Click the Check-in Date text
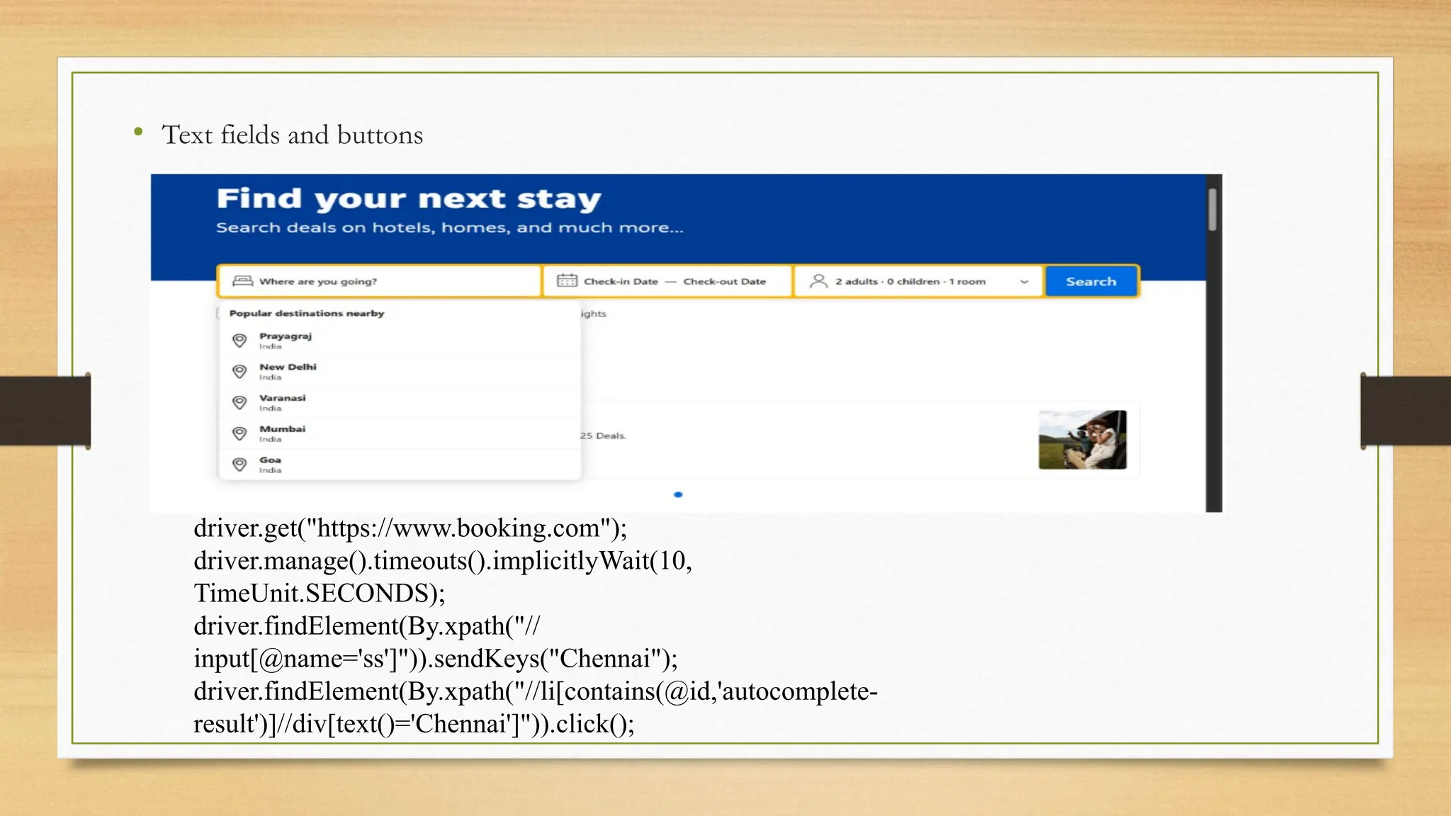The width and height of the screenshot is (1451, 816). pos(621,281)
